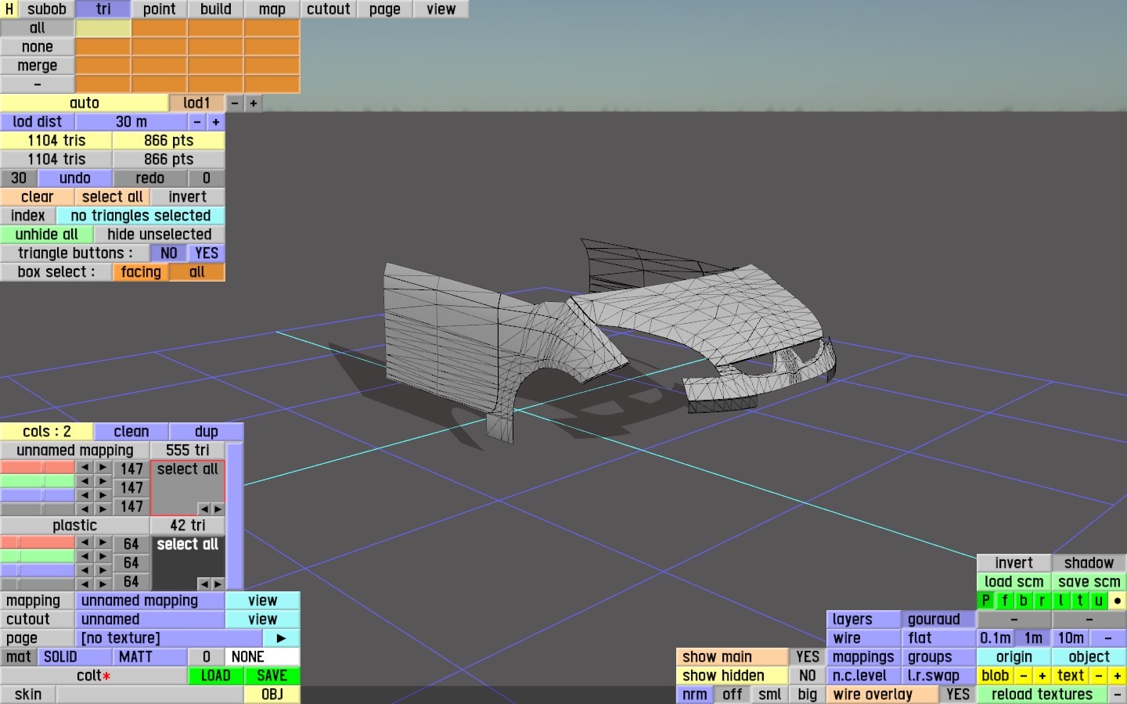This screenshot has width=1127, height=704.
Task: Increase lod dist with its plus button
Action: click(x=216, y=122)
